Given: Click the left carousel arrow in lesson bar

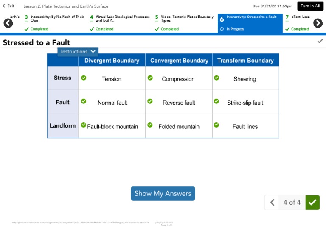Looking at the screenshot, I should pos(8,23).
